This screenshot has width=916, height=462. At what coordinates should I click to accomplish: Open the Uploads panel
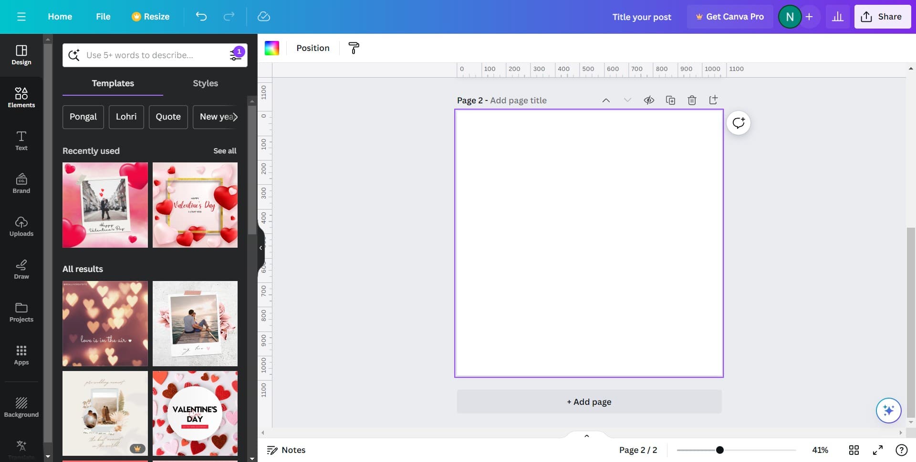(x=21, y=226)
